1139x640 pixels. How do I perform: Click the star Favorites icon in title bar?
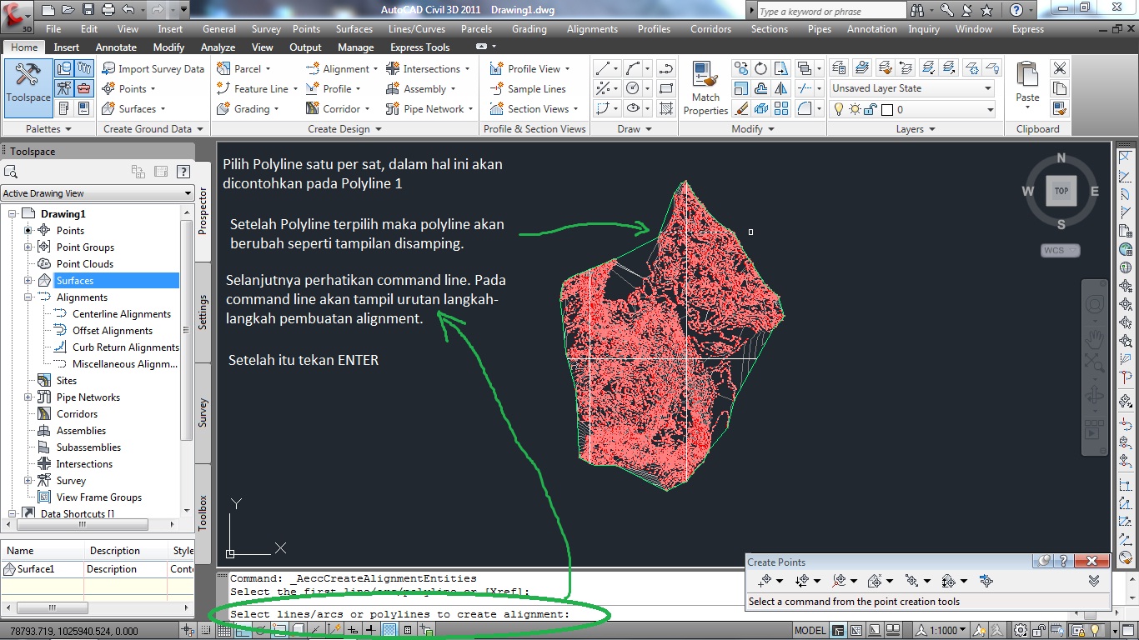tap(986, 11)
